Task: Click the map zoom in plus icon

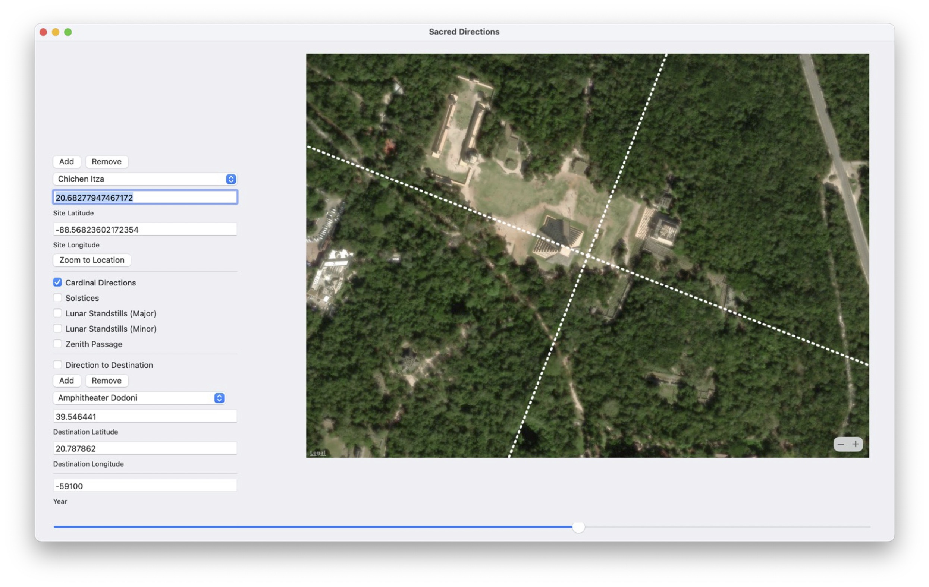Action: click(x=855, y=444)
